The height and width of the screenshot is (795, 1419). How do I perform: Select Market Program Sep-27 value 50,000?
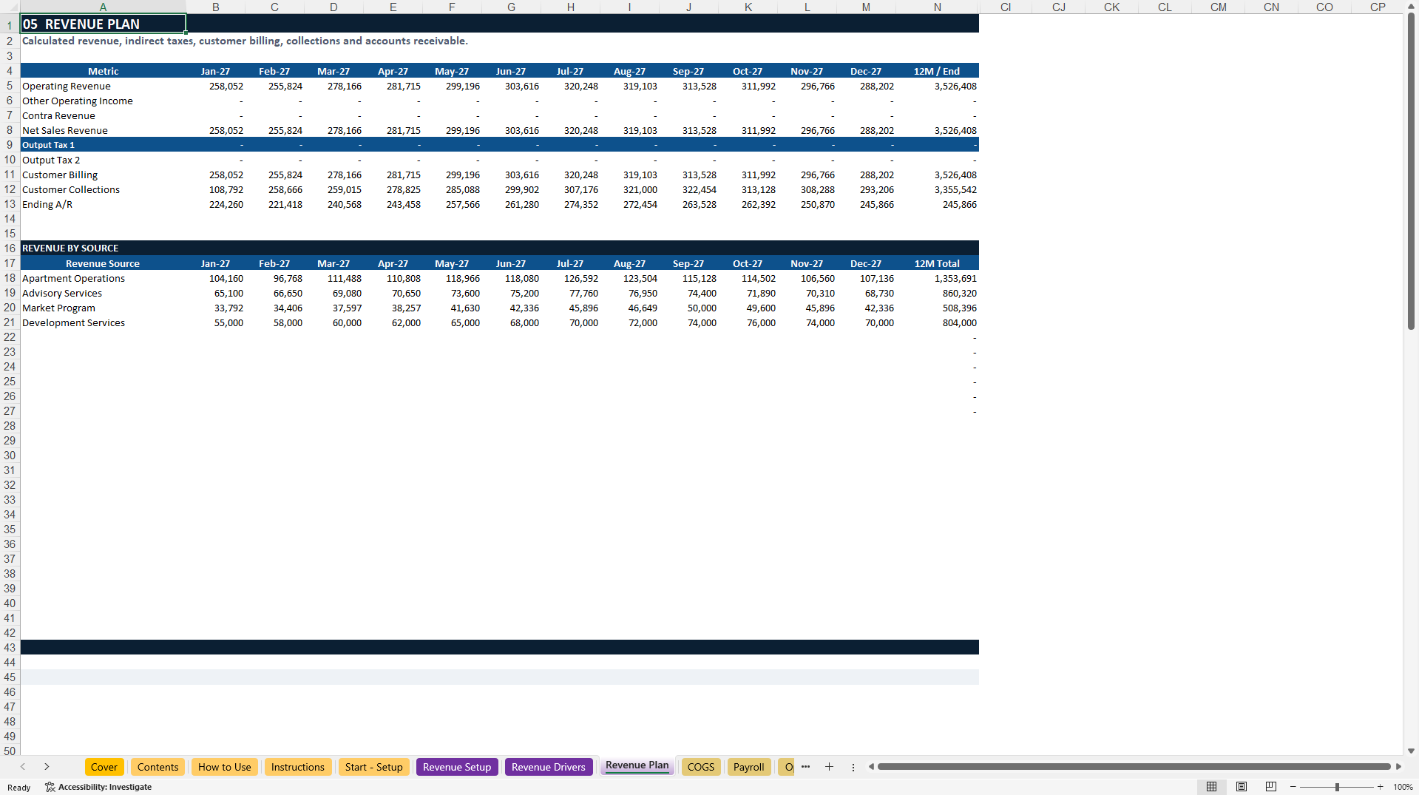coord(688,308)
